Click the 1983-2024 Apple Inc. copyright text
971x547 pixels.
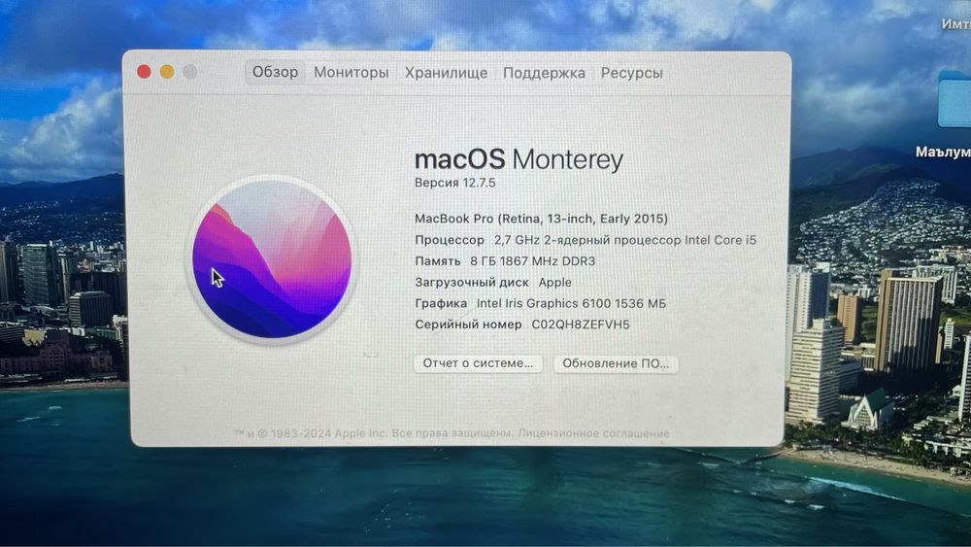tap(311, 433)
